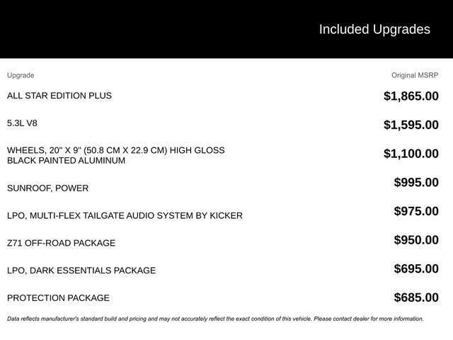Select the Protection Package entry

coord(58,298)
